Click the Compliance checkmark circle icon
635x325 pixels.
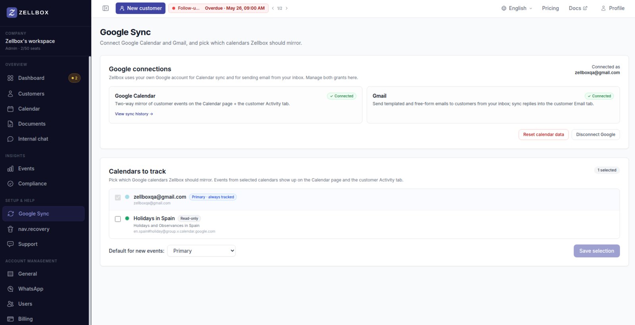(10, 184)
